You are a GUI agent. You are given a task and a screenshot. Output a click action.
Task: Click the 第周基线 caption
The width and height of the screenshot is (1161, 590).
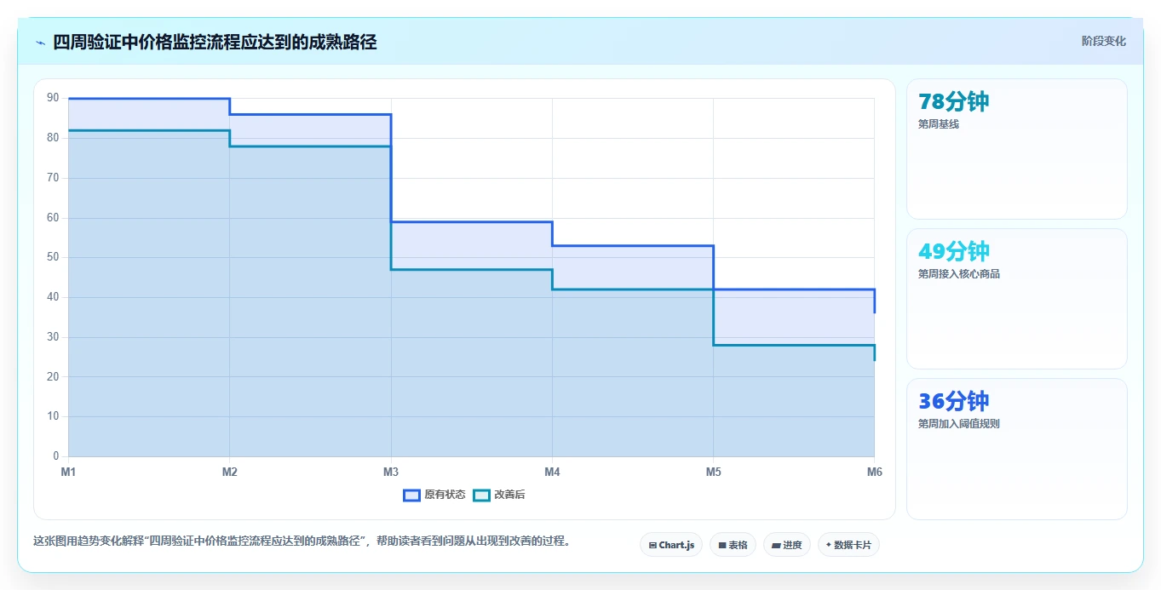tap(938, 124)
